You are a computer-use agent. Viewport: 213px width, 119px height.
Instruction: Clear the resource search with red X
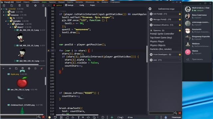tap(43, 117)
